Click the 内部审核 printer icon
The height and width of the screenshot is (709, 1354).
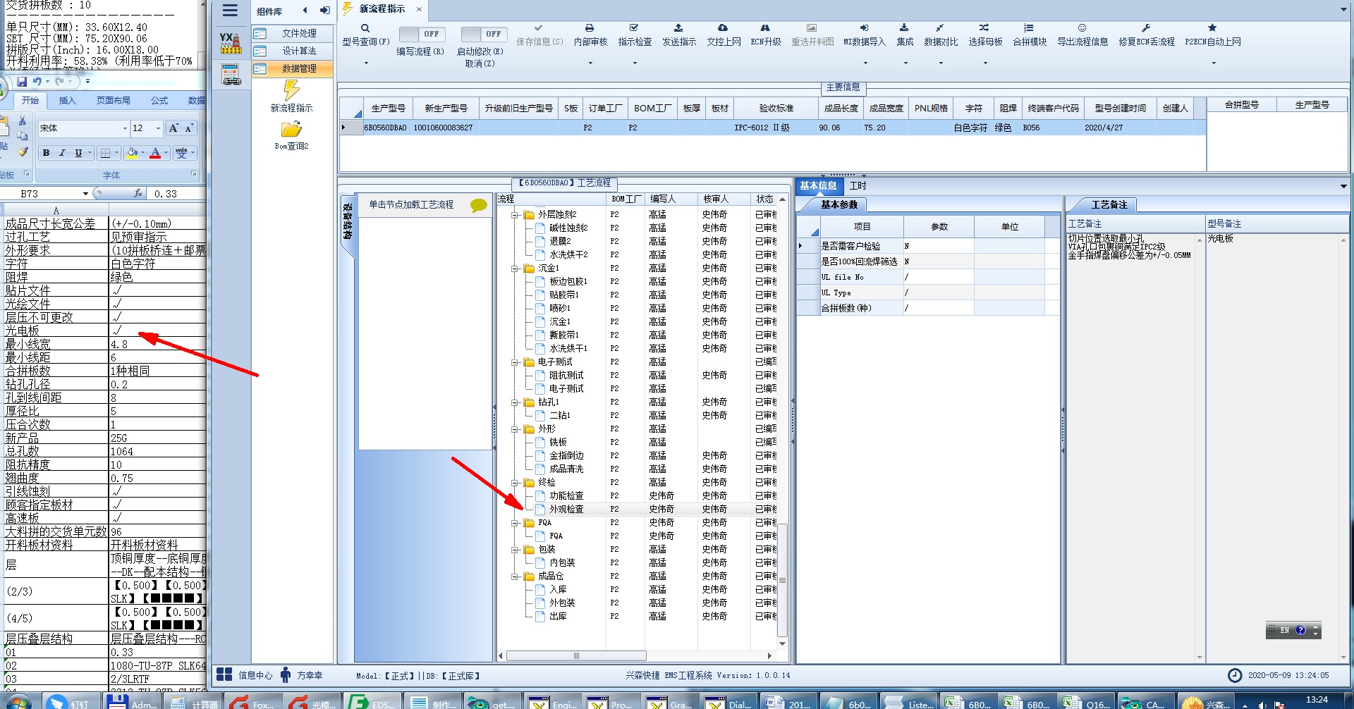[590, 28]
